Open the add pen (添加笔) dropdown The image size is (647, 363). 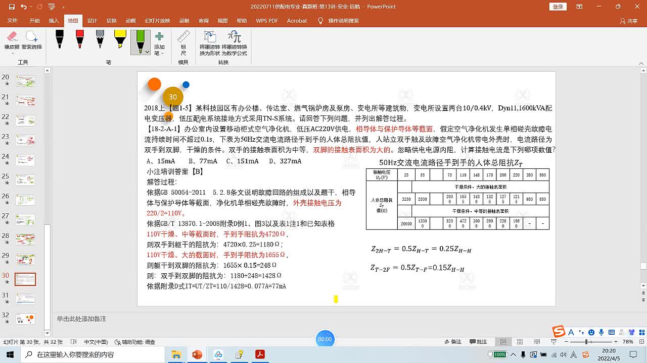pos(159,43)
